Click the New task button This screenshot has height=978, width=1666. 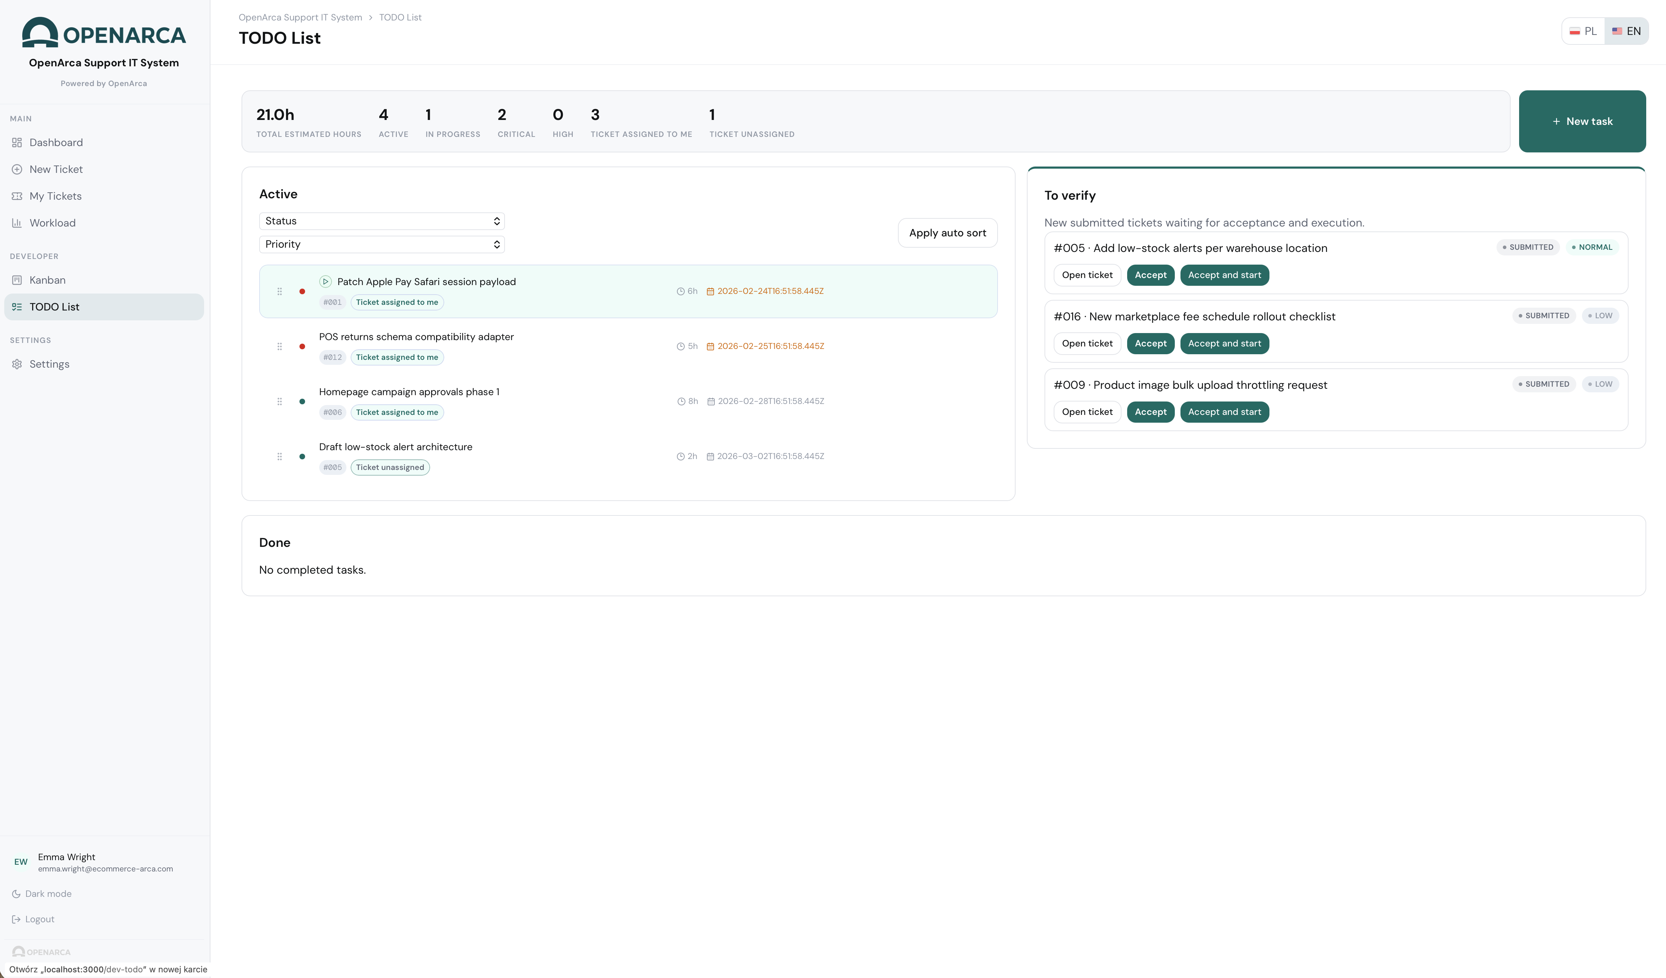tap(1582, 121)
